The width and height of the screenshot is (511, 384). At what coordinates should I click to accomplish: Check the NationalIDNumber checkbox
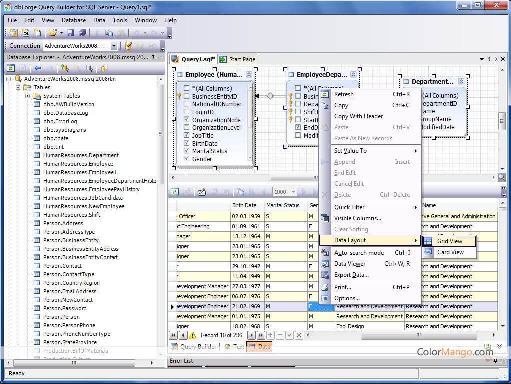(186, 104)
